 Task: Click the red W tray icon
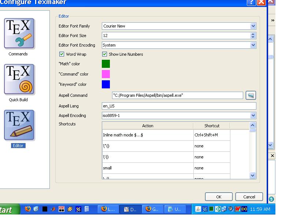237,209
